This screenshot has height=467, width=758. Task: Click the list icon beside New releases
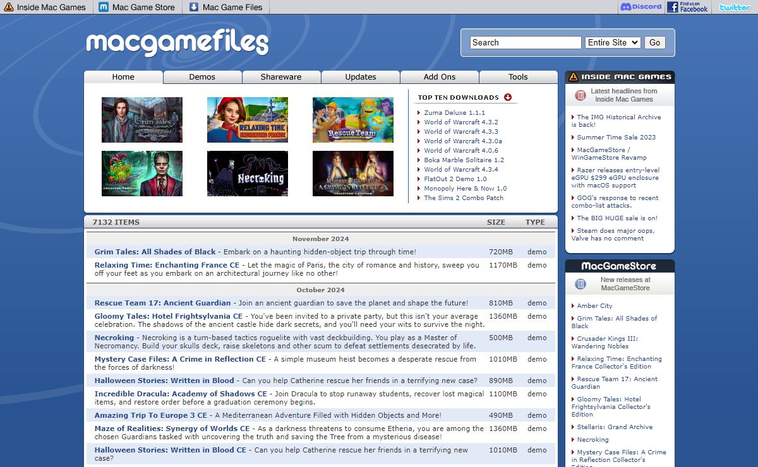(581, 284)
